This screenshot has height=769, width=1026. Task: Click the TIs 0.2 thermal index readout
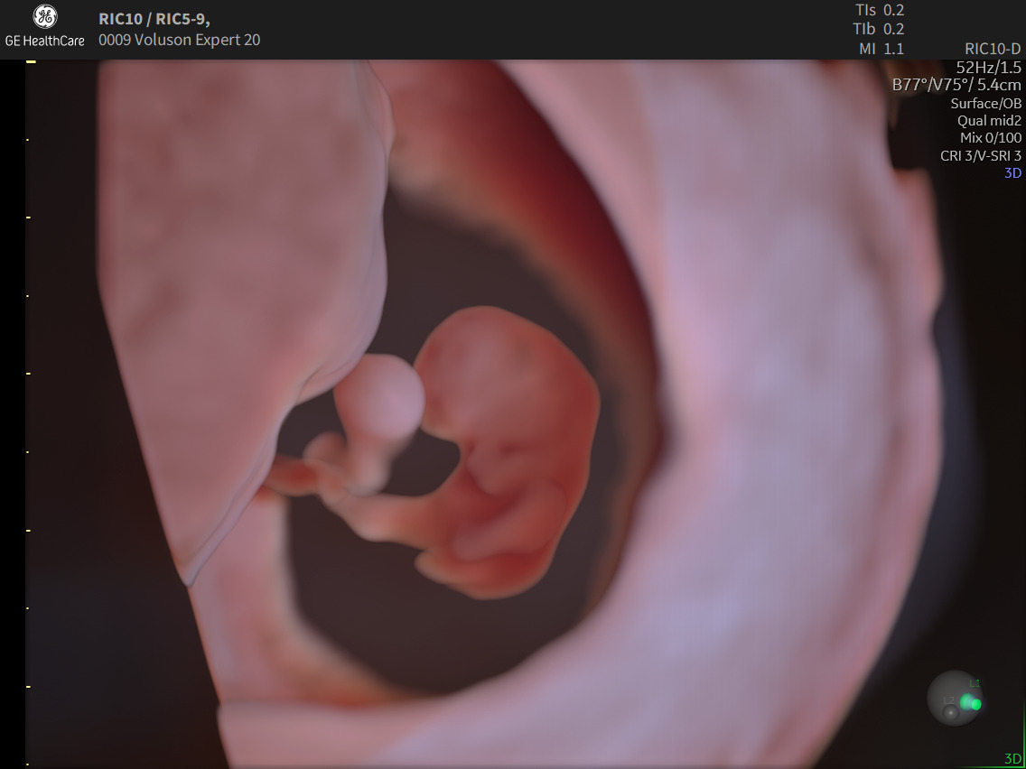coord(879,10)
